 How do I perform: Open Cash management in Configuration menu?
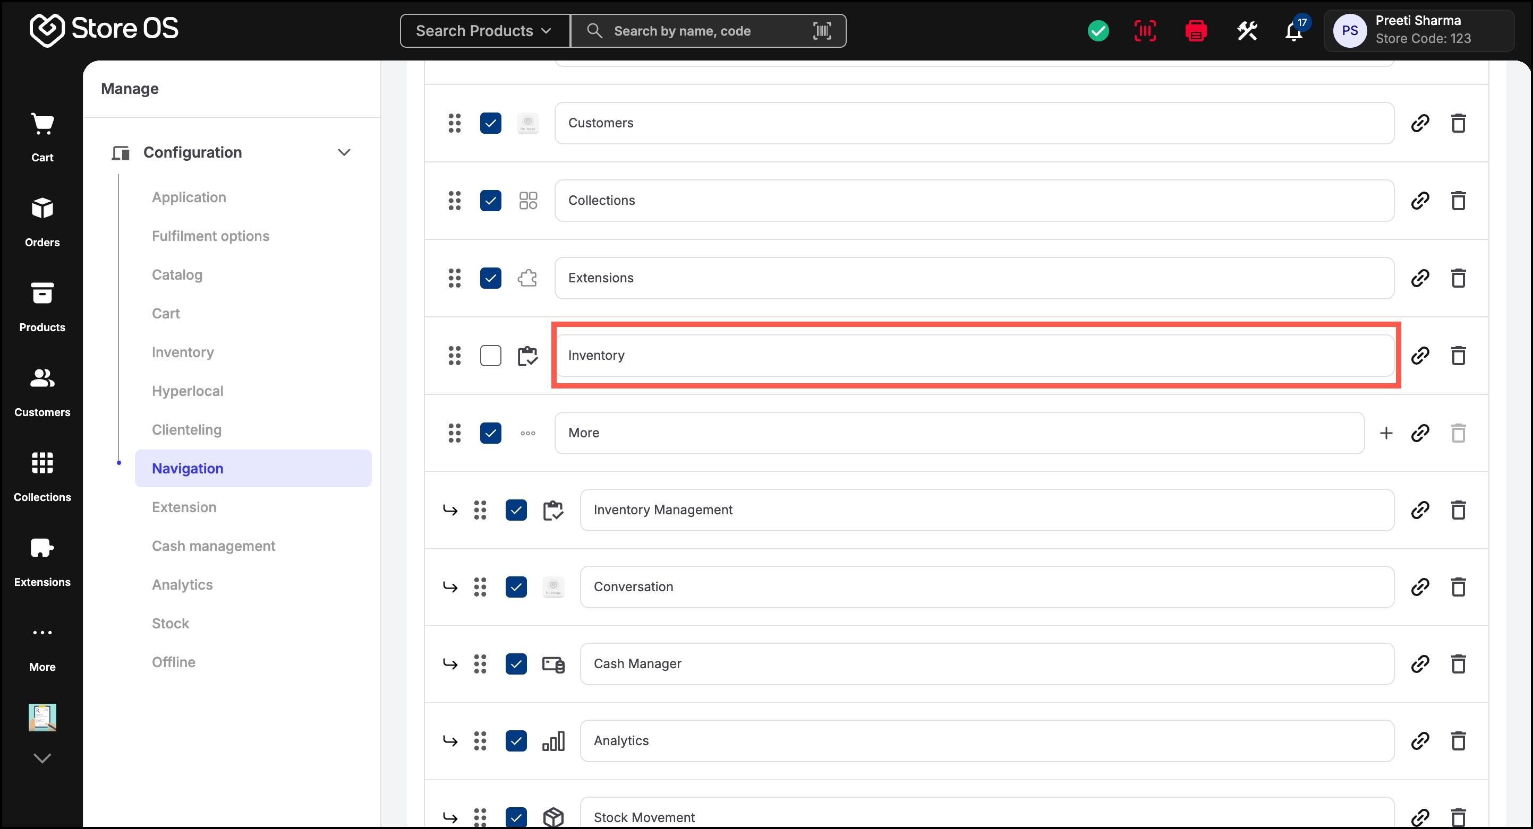[214, 546]
